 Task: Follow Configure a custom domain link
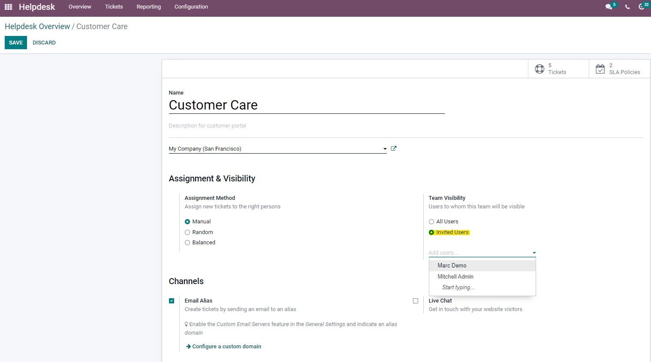(x=226, y=347)
